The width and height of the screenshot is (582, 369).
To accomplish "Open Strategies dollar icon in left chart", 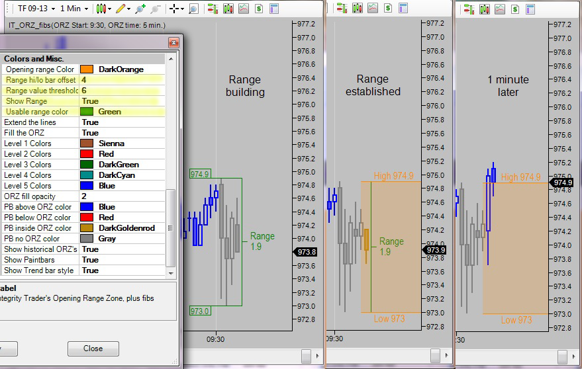I will click(x=259, y=9).
